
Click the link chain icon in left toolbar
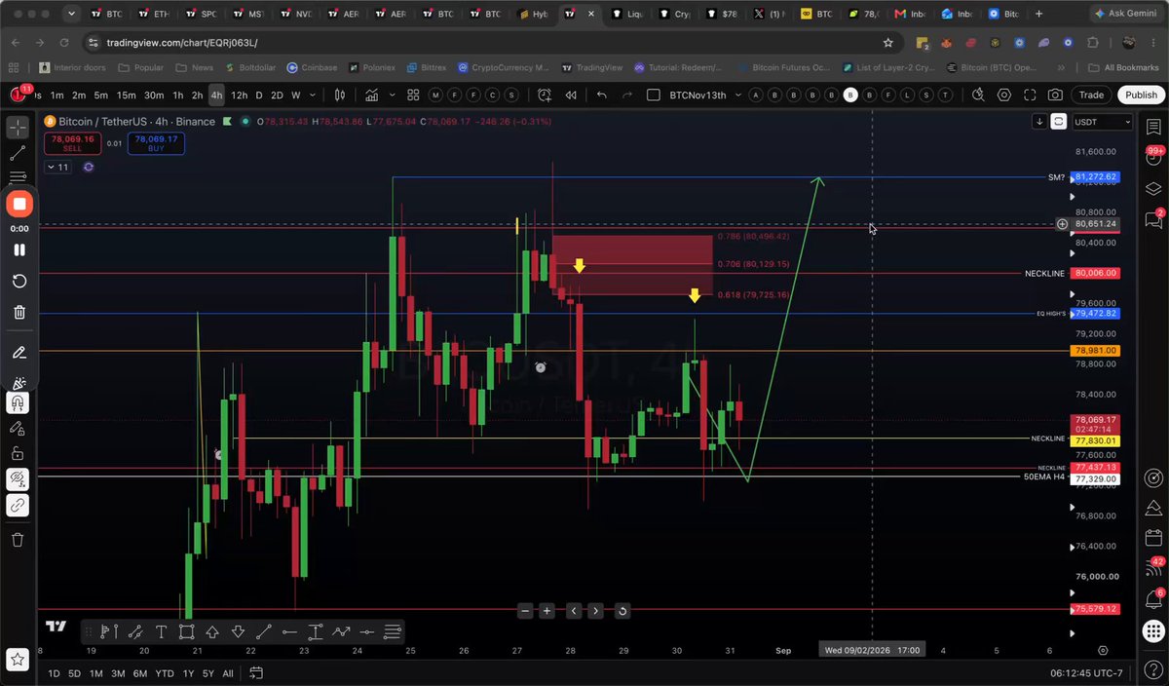(x=18, y=505)
